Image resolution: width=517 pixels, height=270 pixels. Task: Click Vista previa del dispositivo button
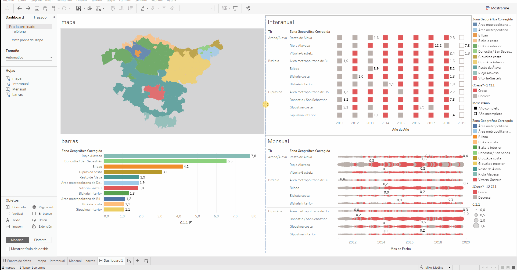tap(29, 40)
